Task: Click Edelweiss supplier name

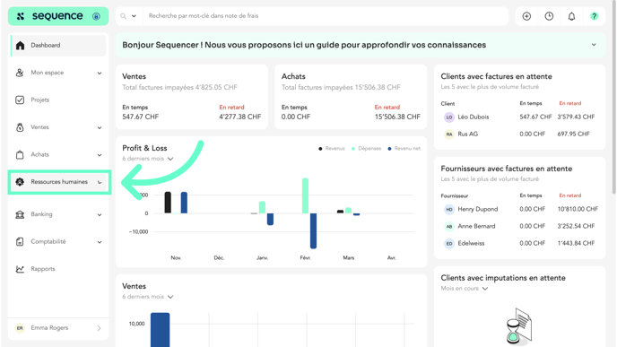Action: pyautogui.click(x=471, y=244)
